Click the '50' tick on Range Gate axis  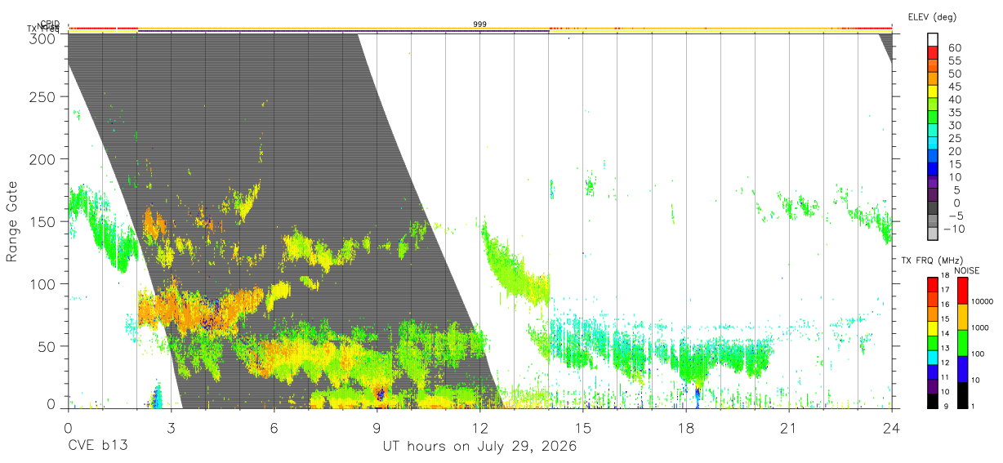pos(46,346)
